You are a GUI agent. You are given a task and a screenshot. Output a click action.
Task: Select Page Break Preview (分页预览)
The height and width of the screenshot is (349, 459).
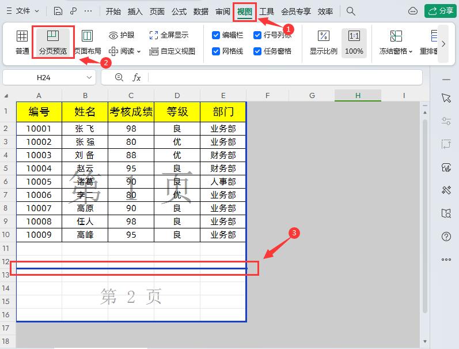pyautogui.click(x=53, y=43)
